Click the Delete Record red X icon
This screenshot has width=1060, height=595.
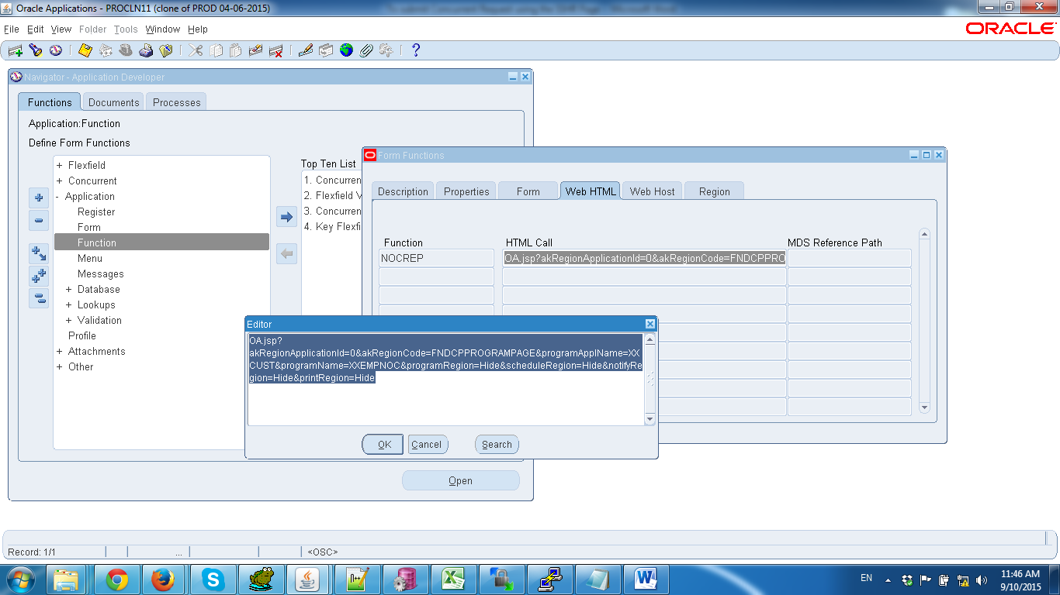[275, 50]
